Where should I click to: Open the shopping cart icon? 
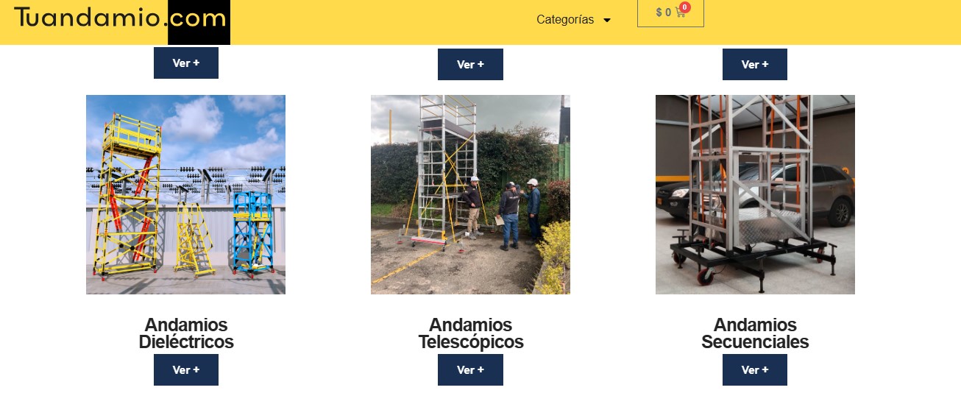pos(680,13)
